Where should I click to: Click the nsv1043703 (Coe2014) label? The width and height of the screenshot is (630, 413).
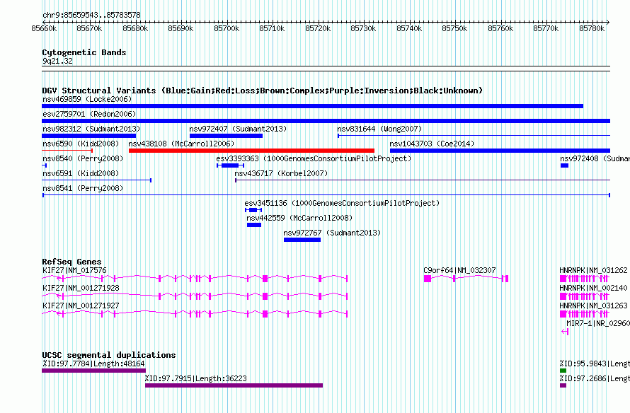pos(432,144)
